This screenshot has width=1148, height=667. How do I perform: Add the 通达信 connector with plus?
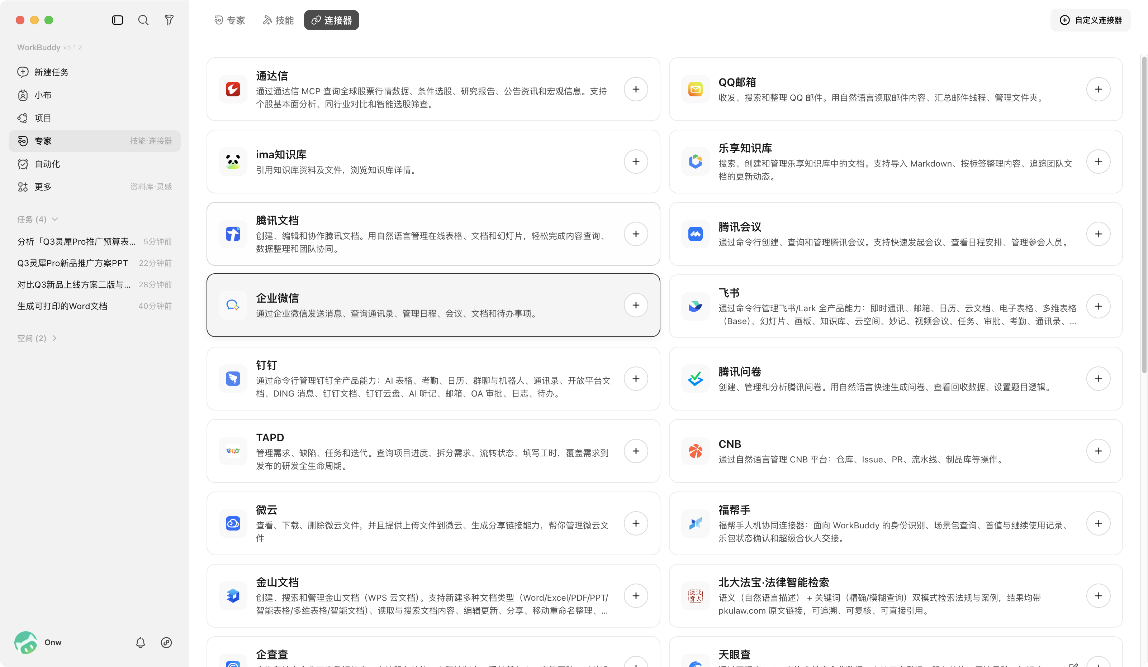(636, 89)
